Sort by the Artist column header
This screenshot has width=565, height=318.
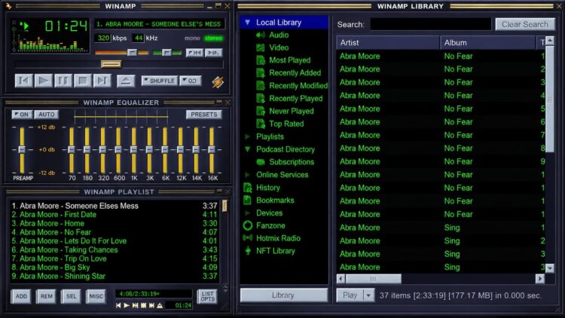click(388, 42)
